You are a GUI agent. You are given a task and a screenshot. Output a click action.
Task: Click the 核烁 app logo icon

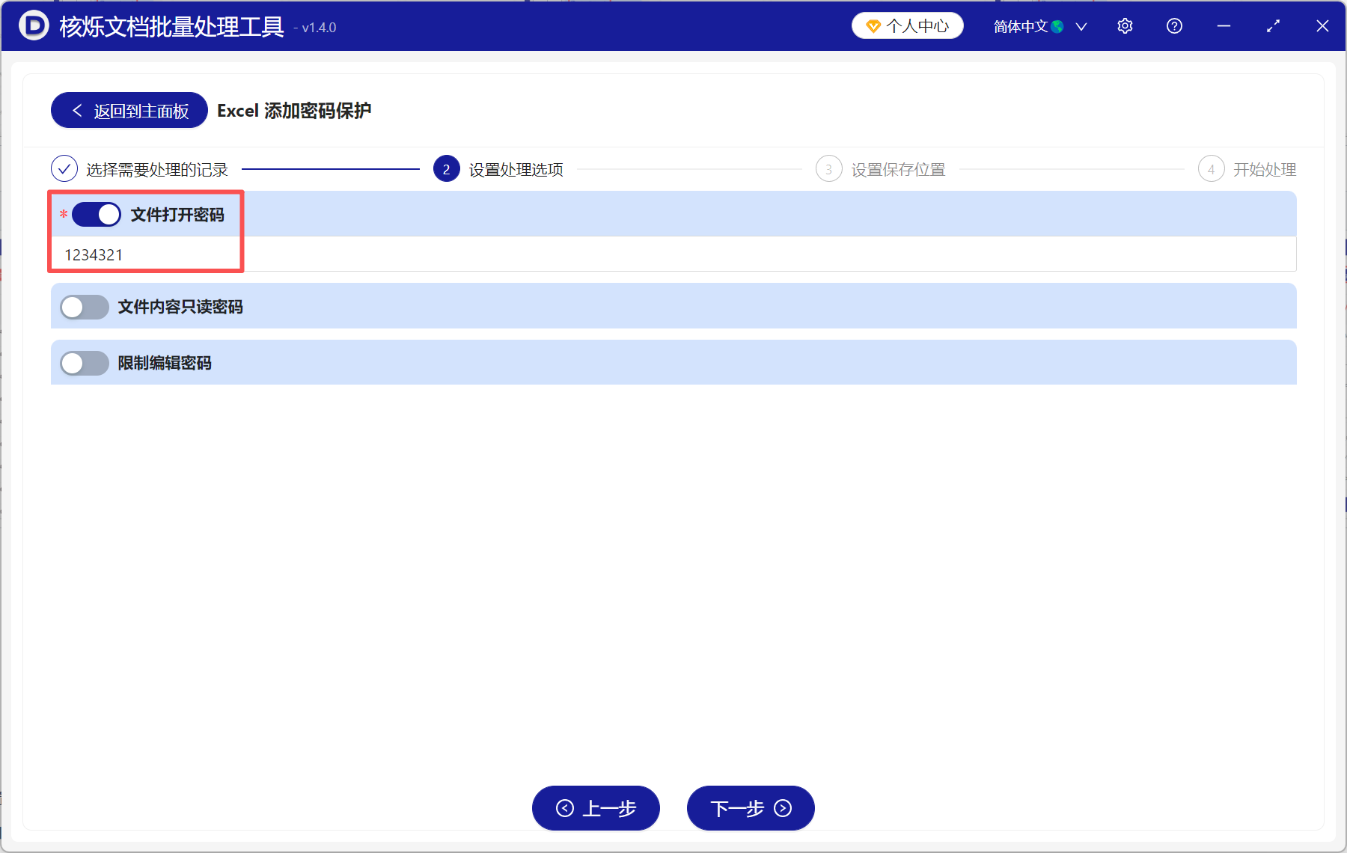(x=33, y=25)
